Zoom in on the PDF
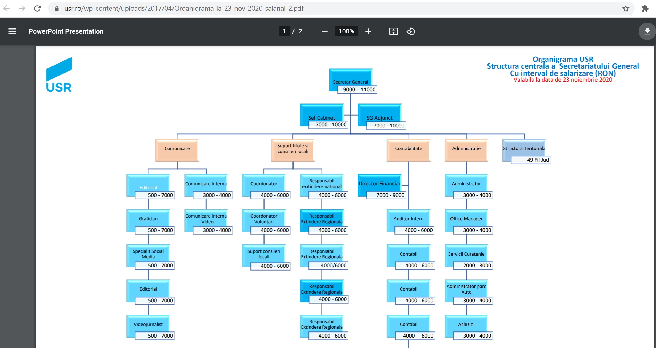The width and height of the screenshot is (656, 348). pyautogui.click(x=368, y=31)
